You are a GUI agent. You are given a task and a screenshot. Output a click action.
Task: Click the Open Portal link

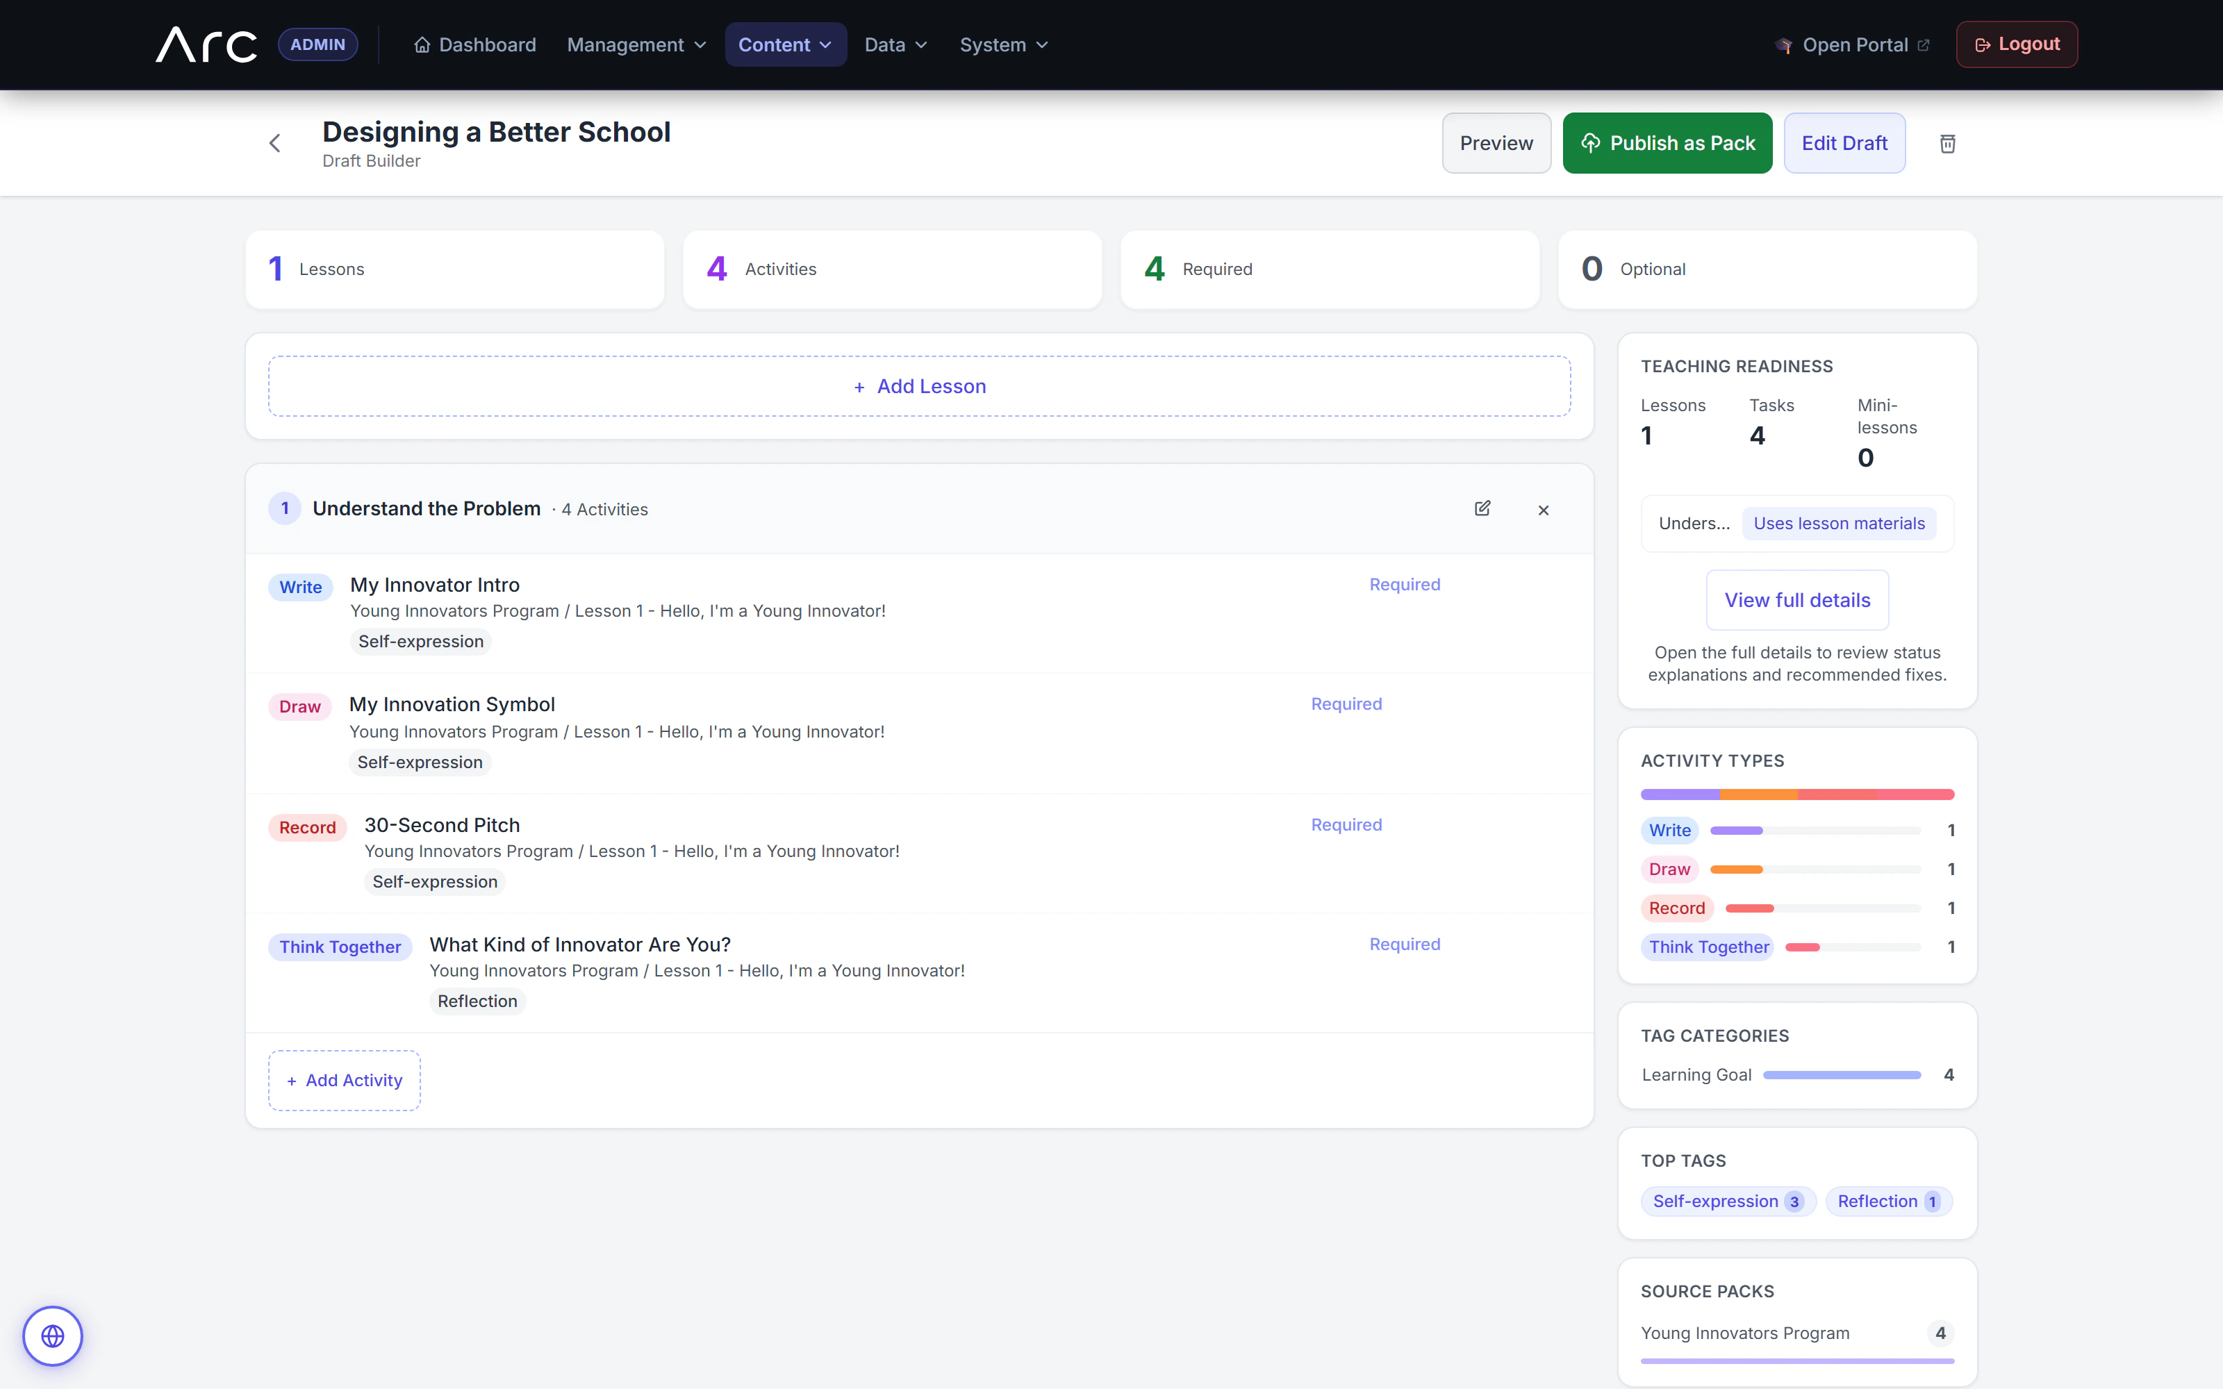point(1852,44)
